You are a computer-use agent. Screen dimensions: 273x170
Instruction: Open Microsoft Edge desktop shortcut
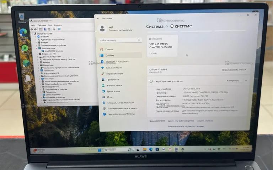[x=23, y=35]
